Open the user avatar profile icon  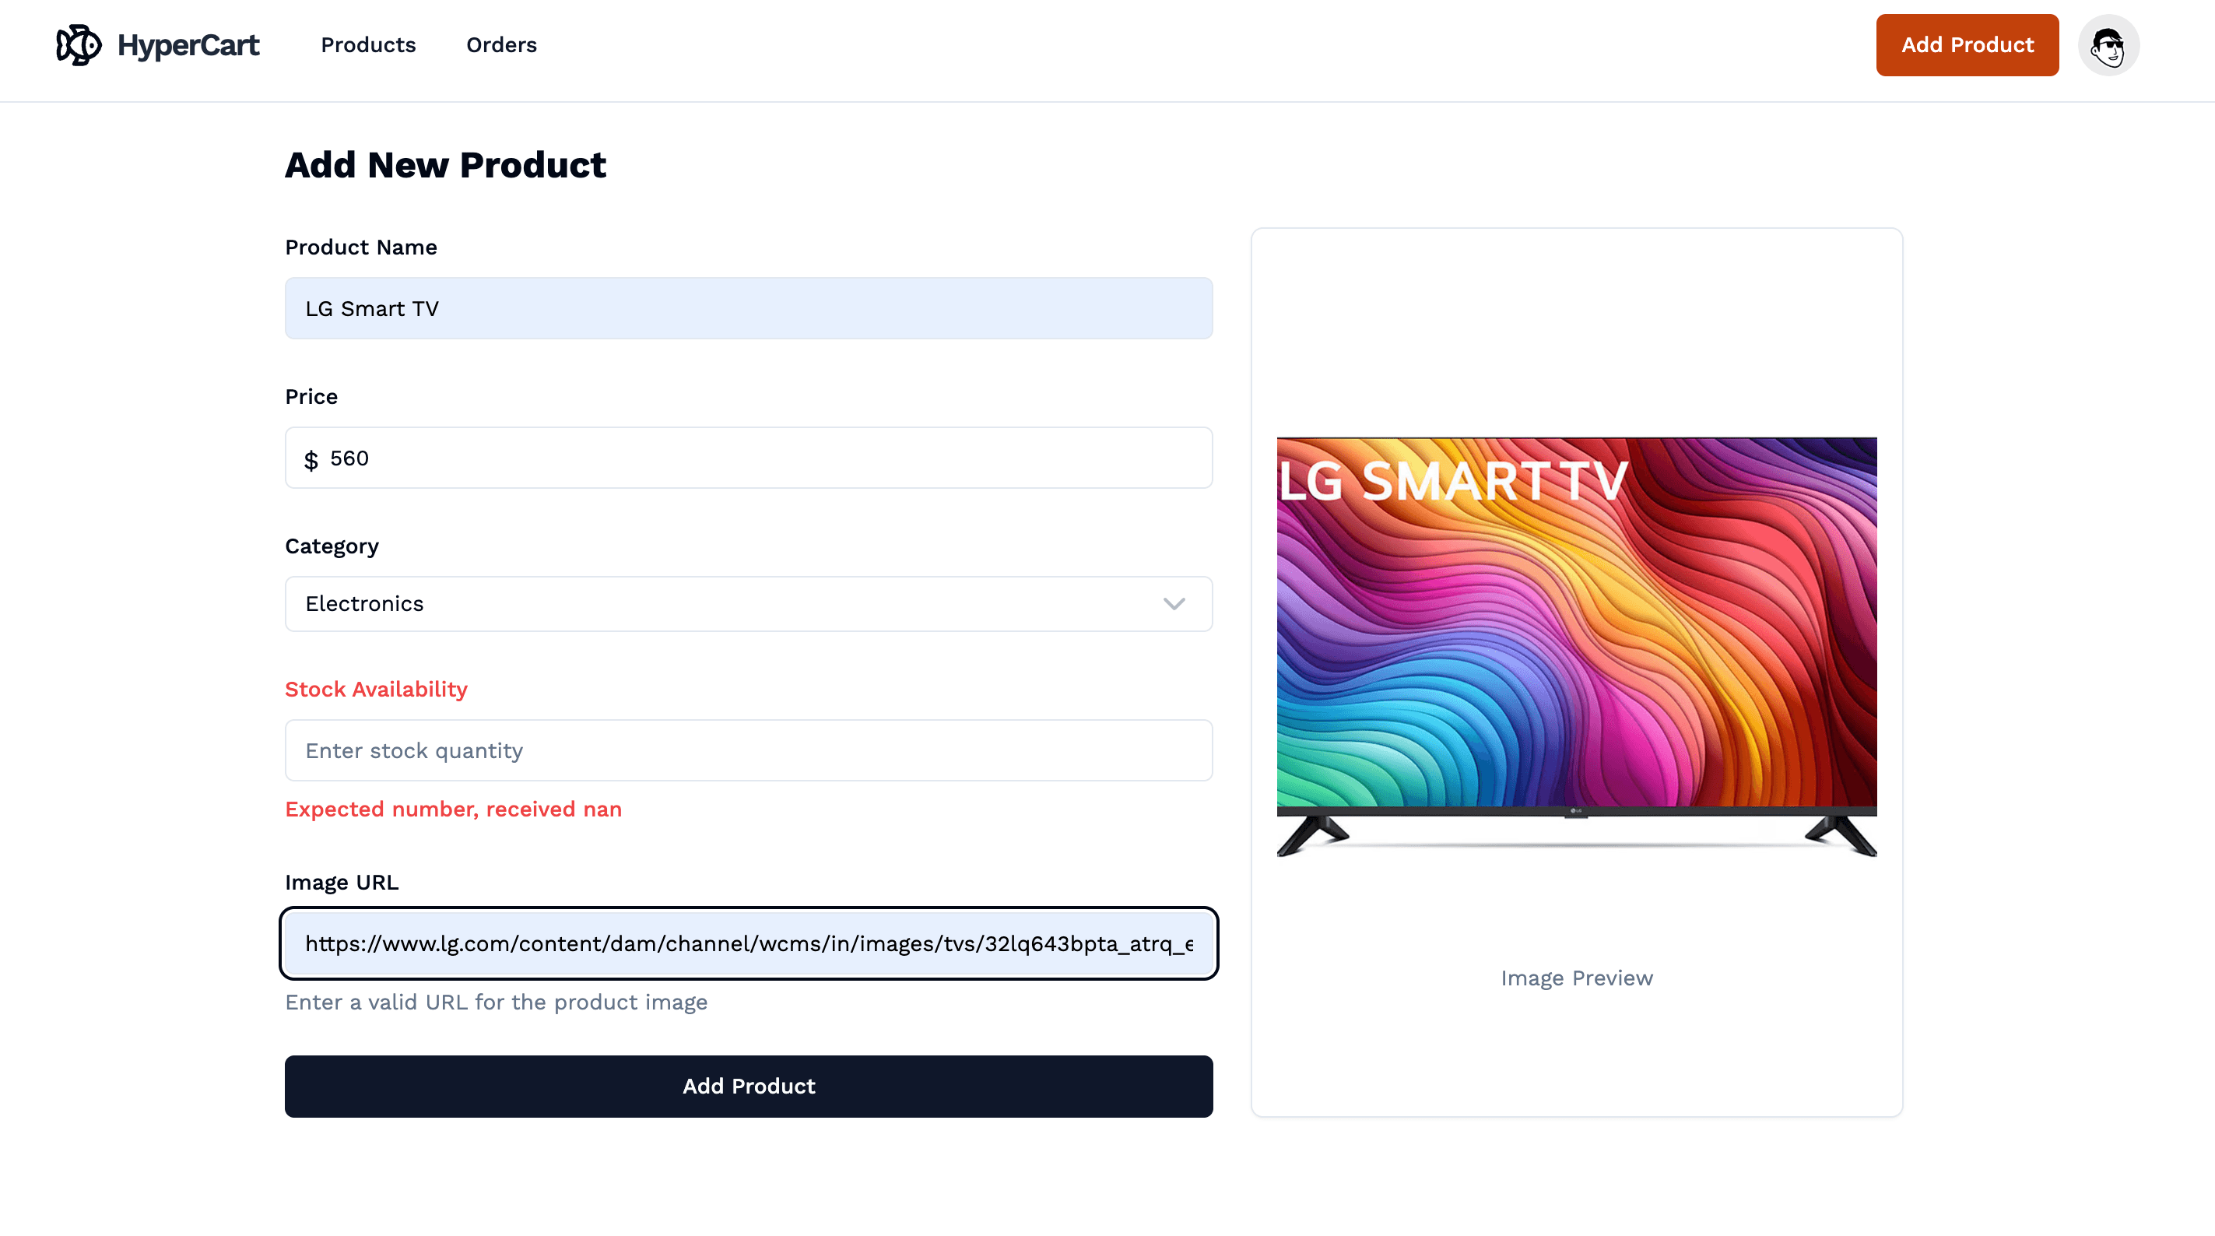pos(2108,46)
